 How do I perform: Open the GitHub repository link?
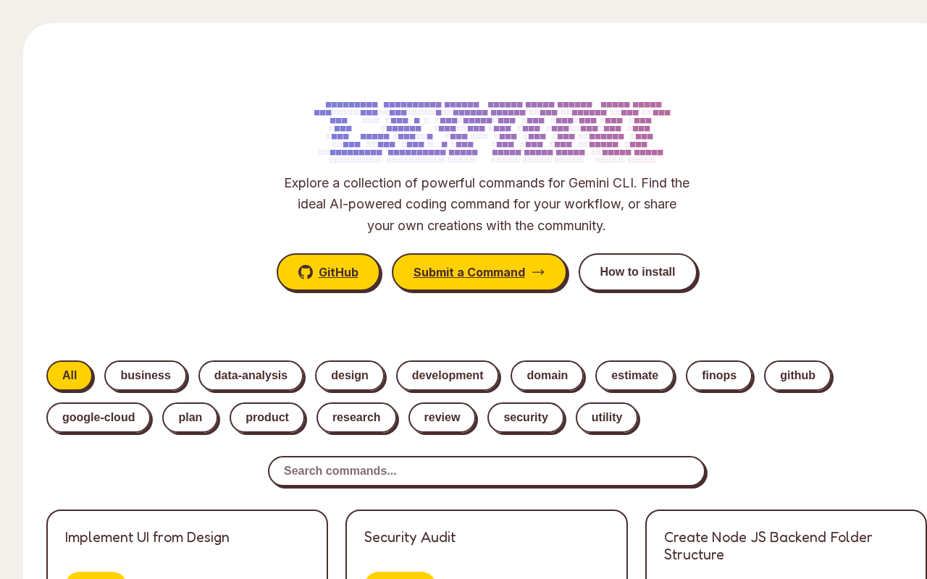328,272
